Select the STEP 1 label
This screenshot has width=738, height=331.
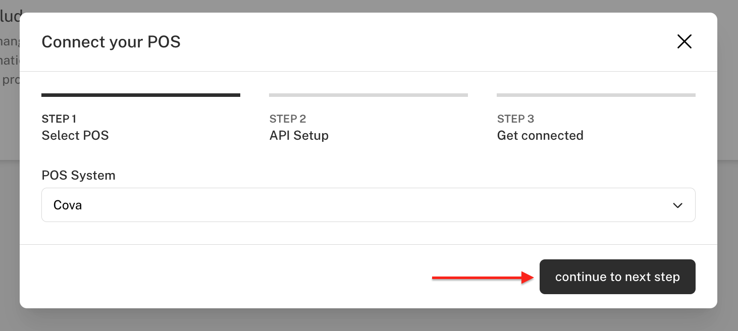pos(59,119)
